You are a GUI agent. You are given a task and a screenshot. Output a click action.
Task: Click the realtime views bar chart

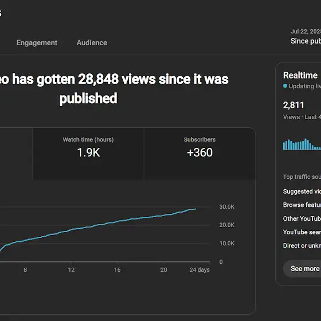302,144
